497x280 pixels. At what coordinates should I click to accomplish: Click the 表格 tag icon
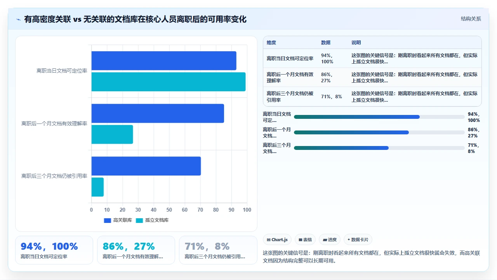point(301,240)
